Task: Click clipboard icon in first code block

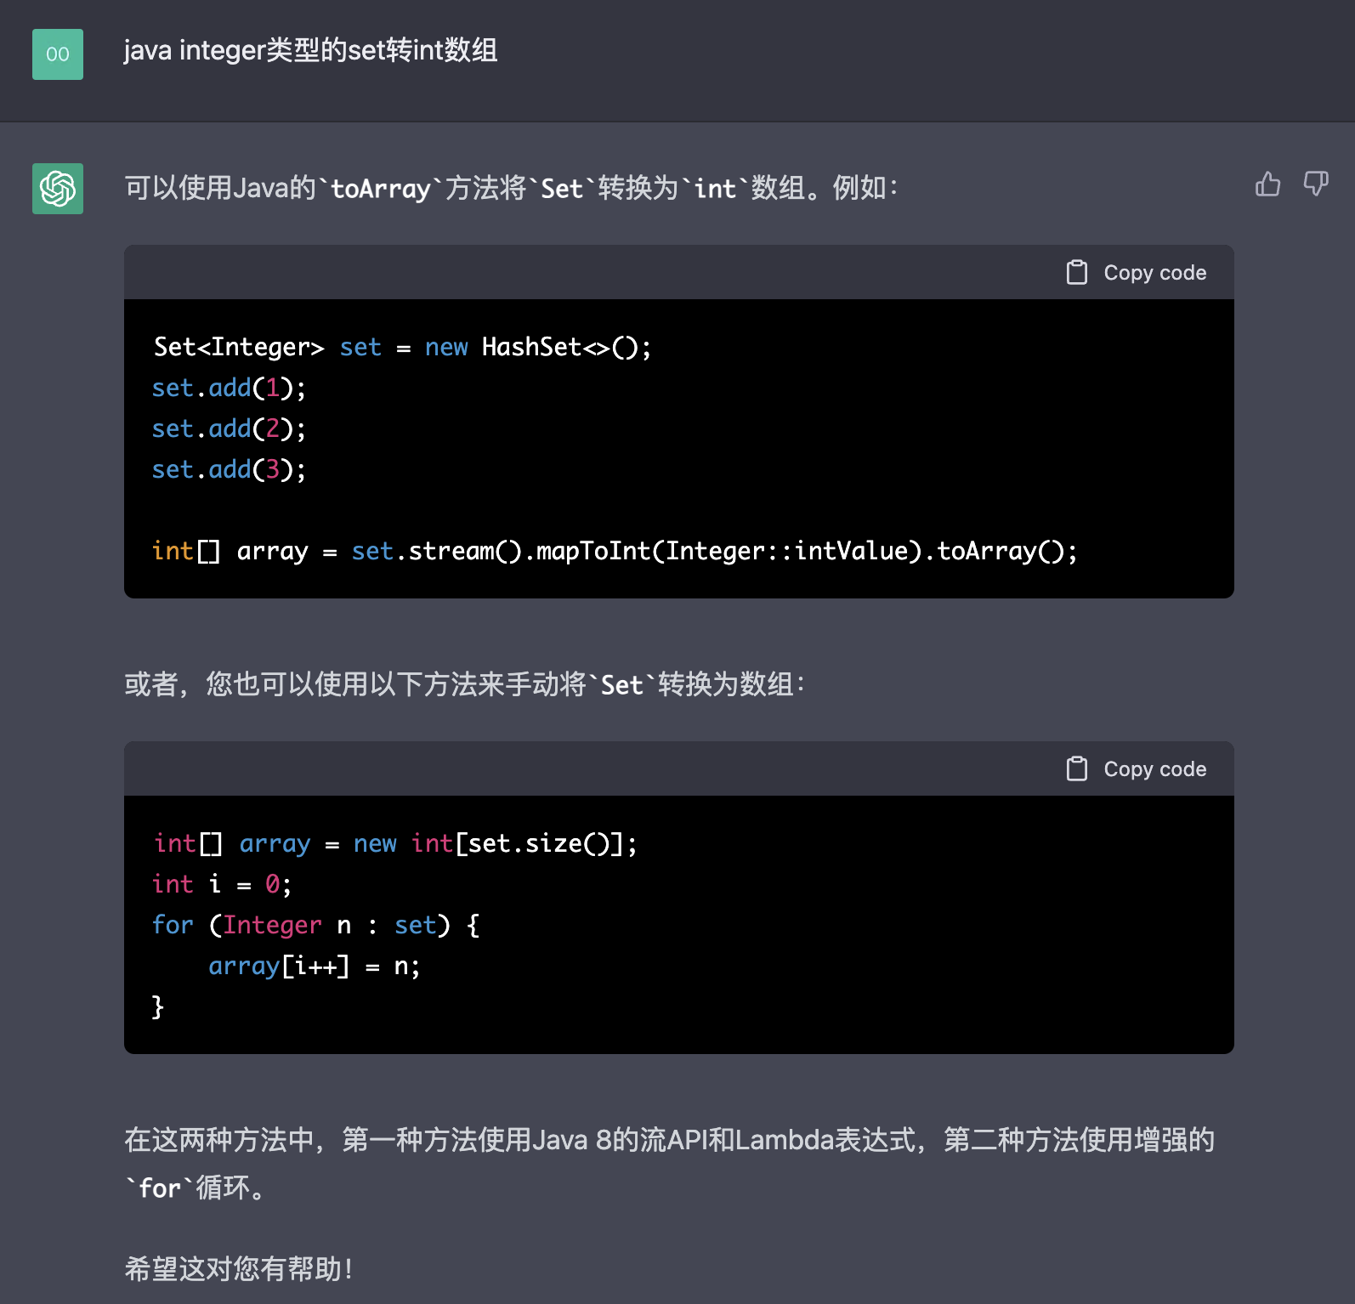Action: [x=1077, y=272]
